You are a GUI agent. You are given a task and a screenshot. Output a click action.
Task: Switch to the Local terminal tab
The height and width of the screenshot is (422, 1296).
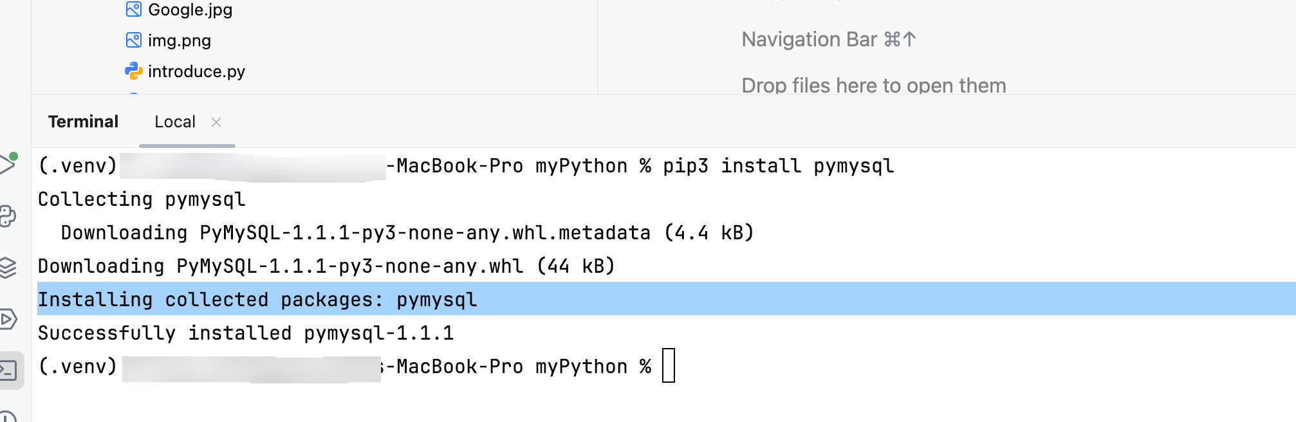pos(175,122)
